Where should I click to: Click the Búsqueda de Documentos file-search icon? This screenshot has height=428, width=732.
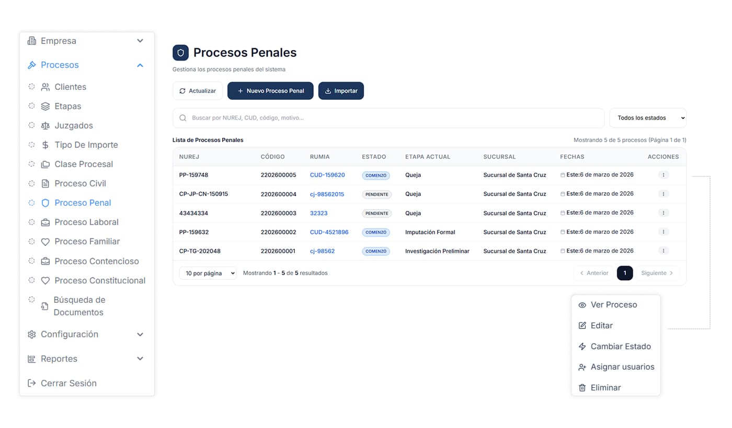45,306
